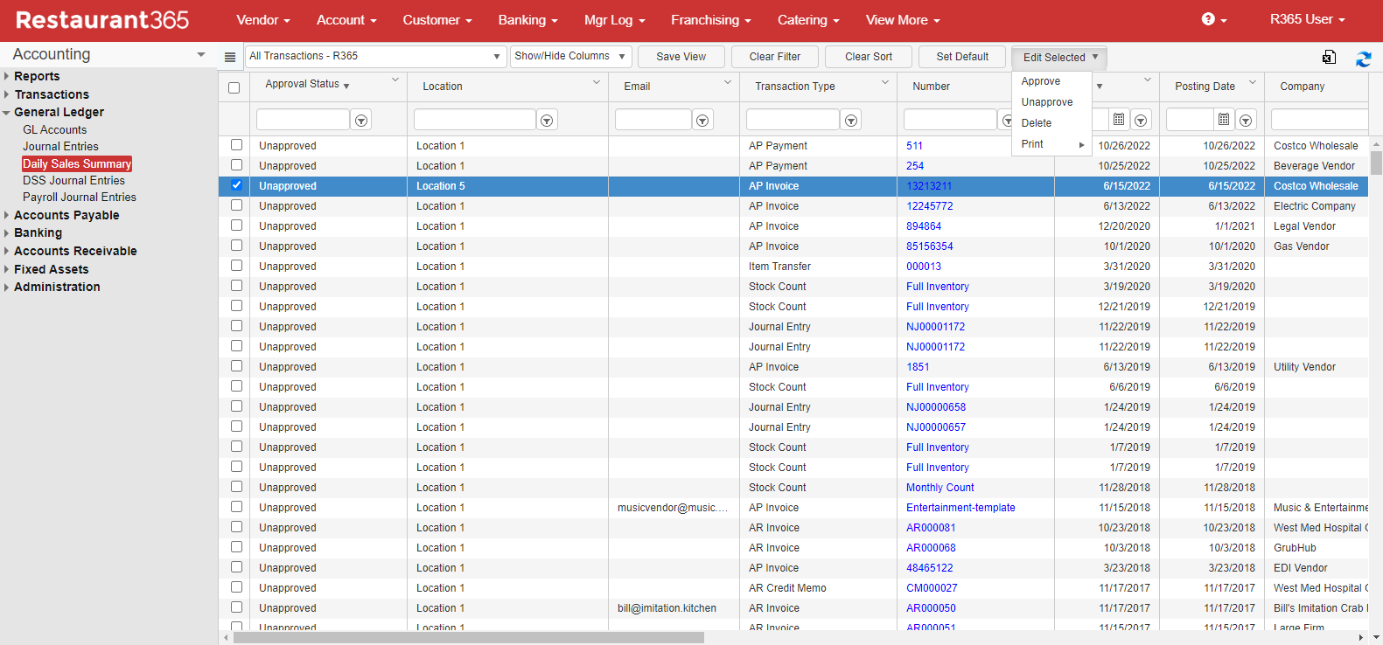Viewport: 1383px width, 645px height.
Task: Open Posting Date column menu chevron
Action: pos(1253,82)
